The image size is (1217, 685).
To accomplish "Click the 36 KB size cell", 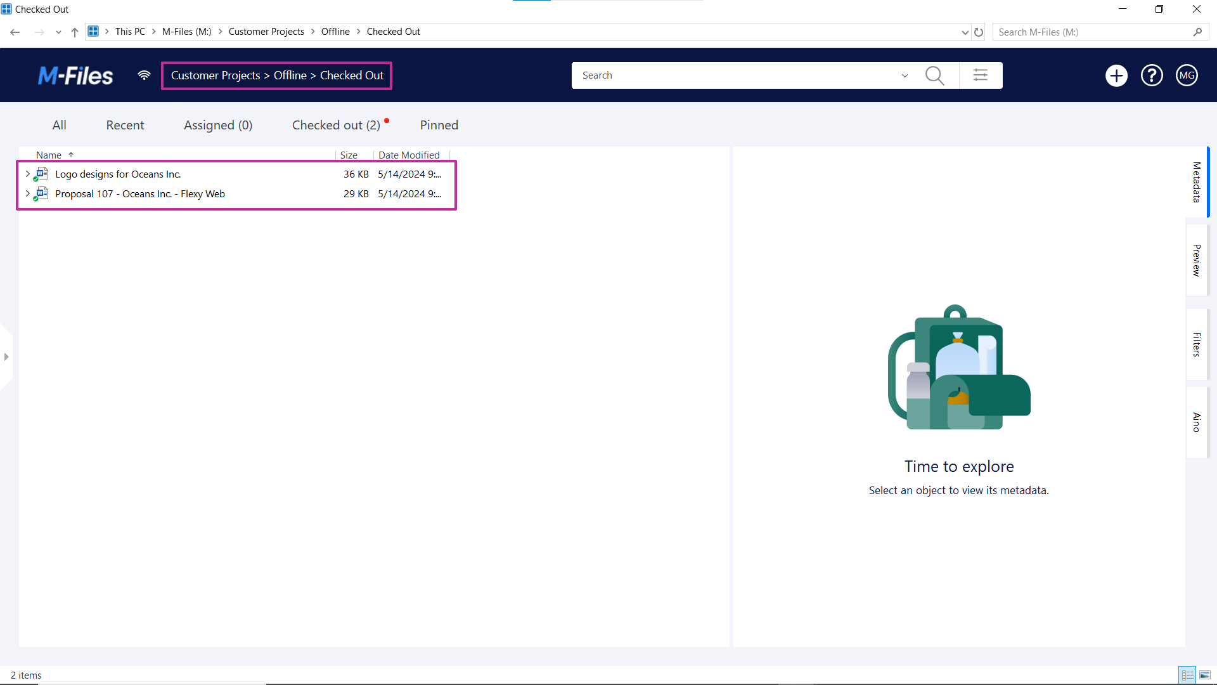I will [x=356, y=174].
